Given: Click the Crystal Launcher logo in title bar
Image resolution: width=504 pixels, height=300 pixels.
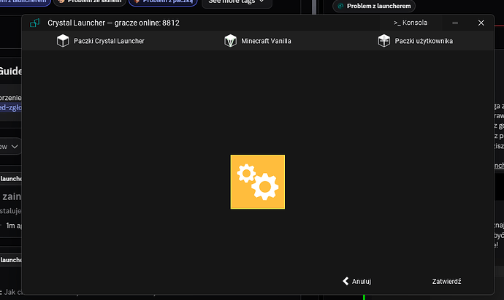Looking at the screenshot, I should pos(34,23).
